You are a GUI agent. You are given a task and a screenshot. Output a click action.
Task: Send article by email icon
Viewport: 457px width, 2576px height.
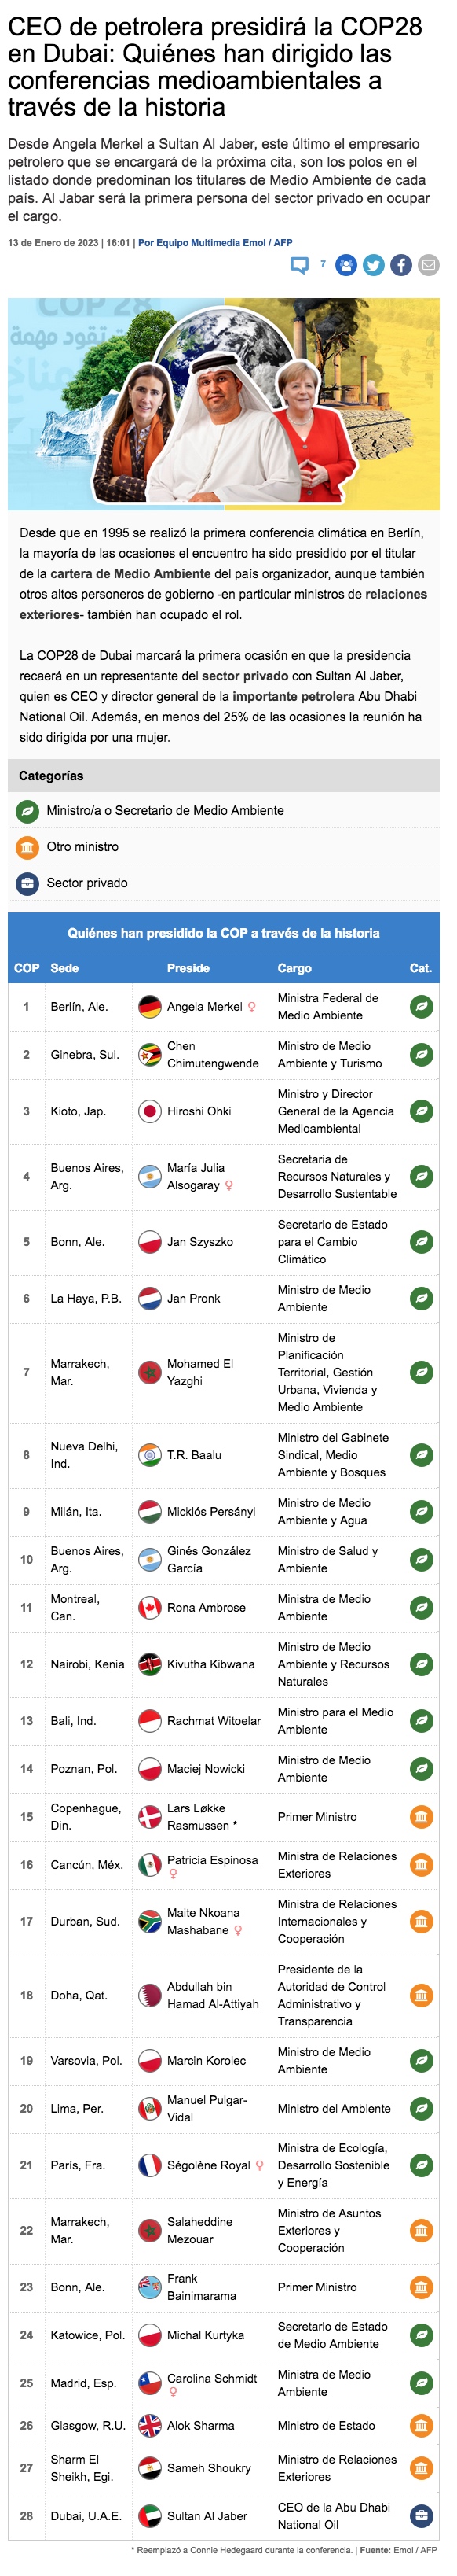coord(428,265)
